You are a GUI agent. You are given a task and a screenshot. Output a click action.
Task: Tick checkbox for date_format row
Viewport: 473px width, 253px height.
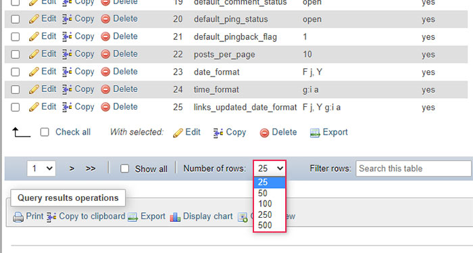[x=15, y=72]
